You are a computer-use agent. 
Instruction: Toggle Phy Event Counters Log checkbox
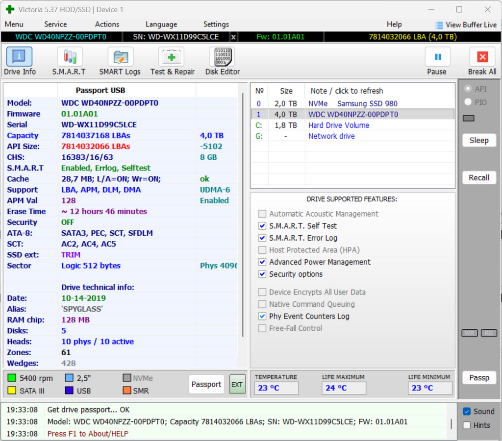point(262,316)
